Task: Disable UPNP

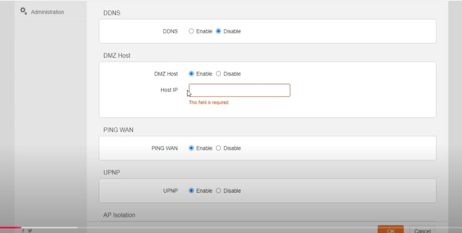Action: [x=219, y=190]
